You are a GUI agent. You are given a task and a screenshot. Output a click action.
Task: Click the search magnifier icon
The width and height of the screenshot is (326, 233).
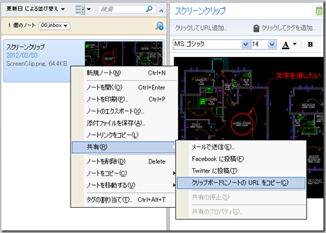coord(149,9)
